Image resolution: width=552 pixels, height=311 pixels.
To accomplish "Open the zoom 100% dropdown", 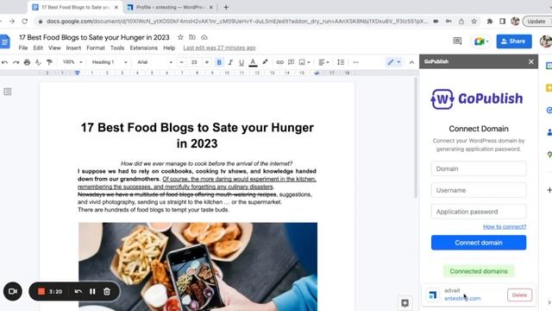I will tap(72, 62).
